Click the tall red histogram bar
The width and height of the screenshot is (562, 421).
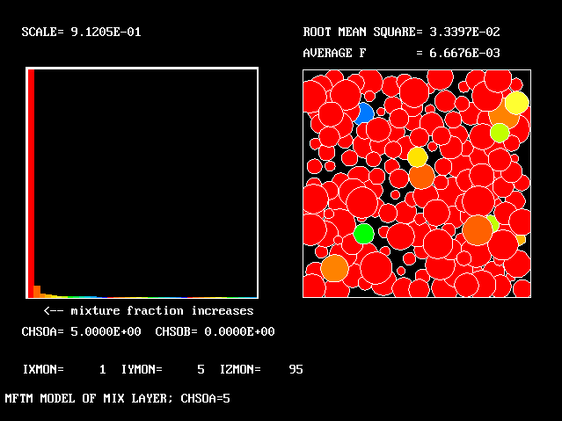click(31, 183)
